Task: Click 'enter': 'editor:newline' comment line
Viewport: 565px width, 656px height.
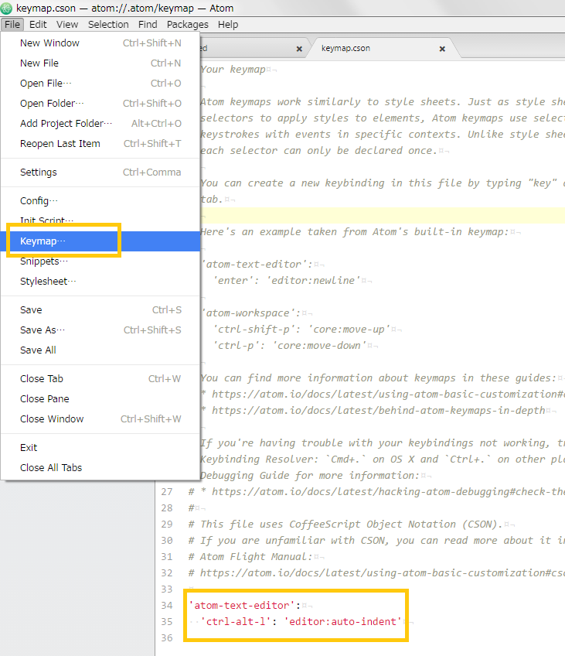Action: (x=287, y=280)
